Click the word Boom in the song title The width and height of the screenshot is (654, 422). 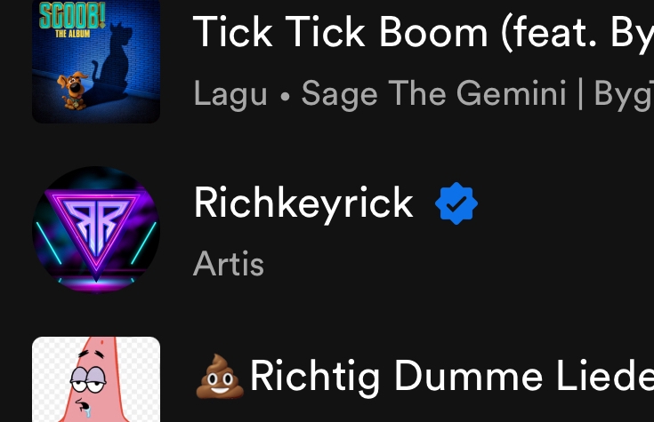pyautogui.click(x=433, y=33)
